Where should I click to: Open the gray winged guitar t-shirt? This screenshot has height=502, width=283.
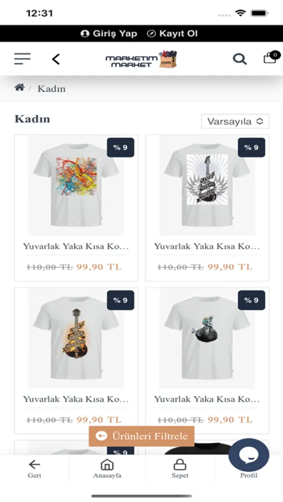pos(207,185)
